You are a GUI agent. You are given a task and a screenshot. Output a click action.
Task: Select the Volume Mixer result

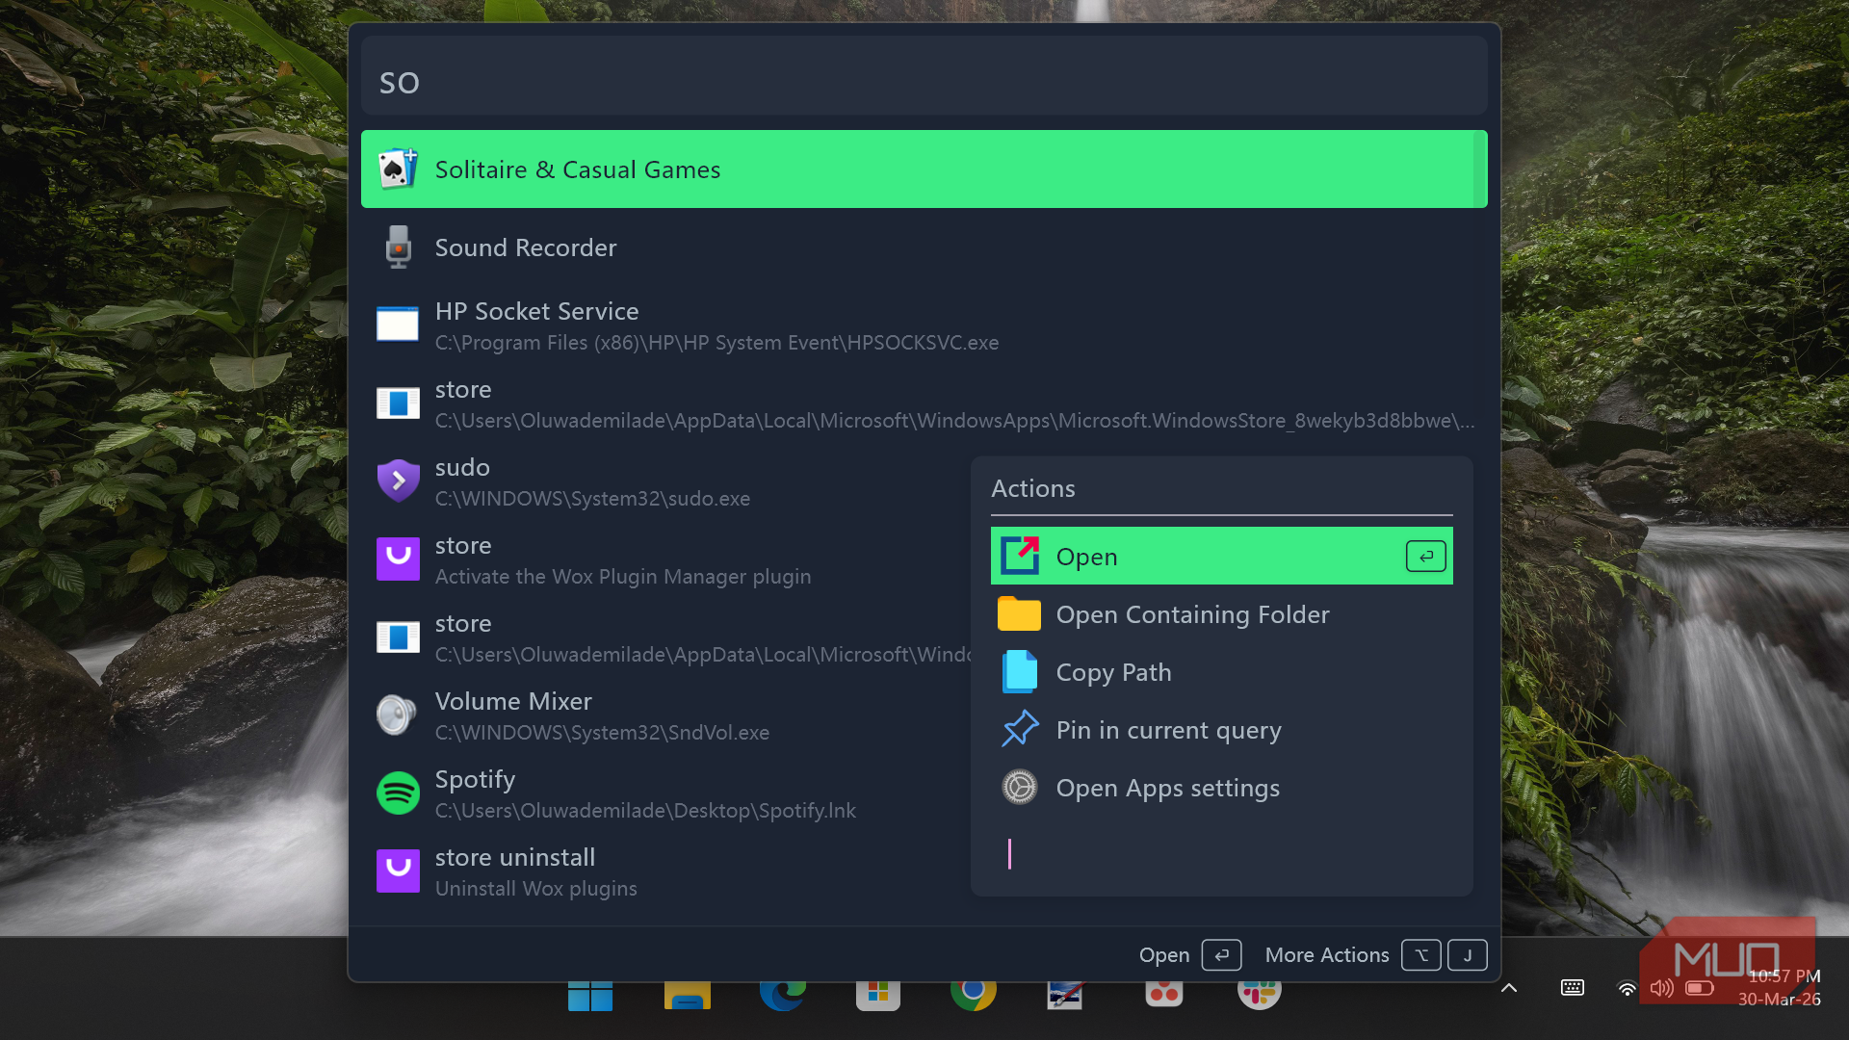[664, 715]
